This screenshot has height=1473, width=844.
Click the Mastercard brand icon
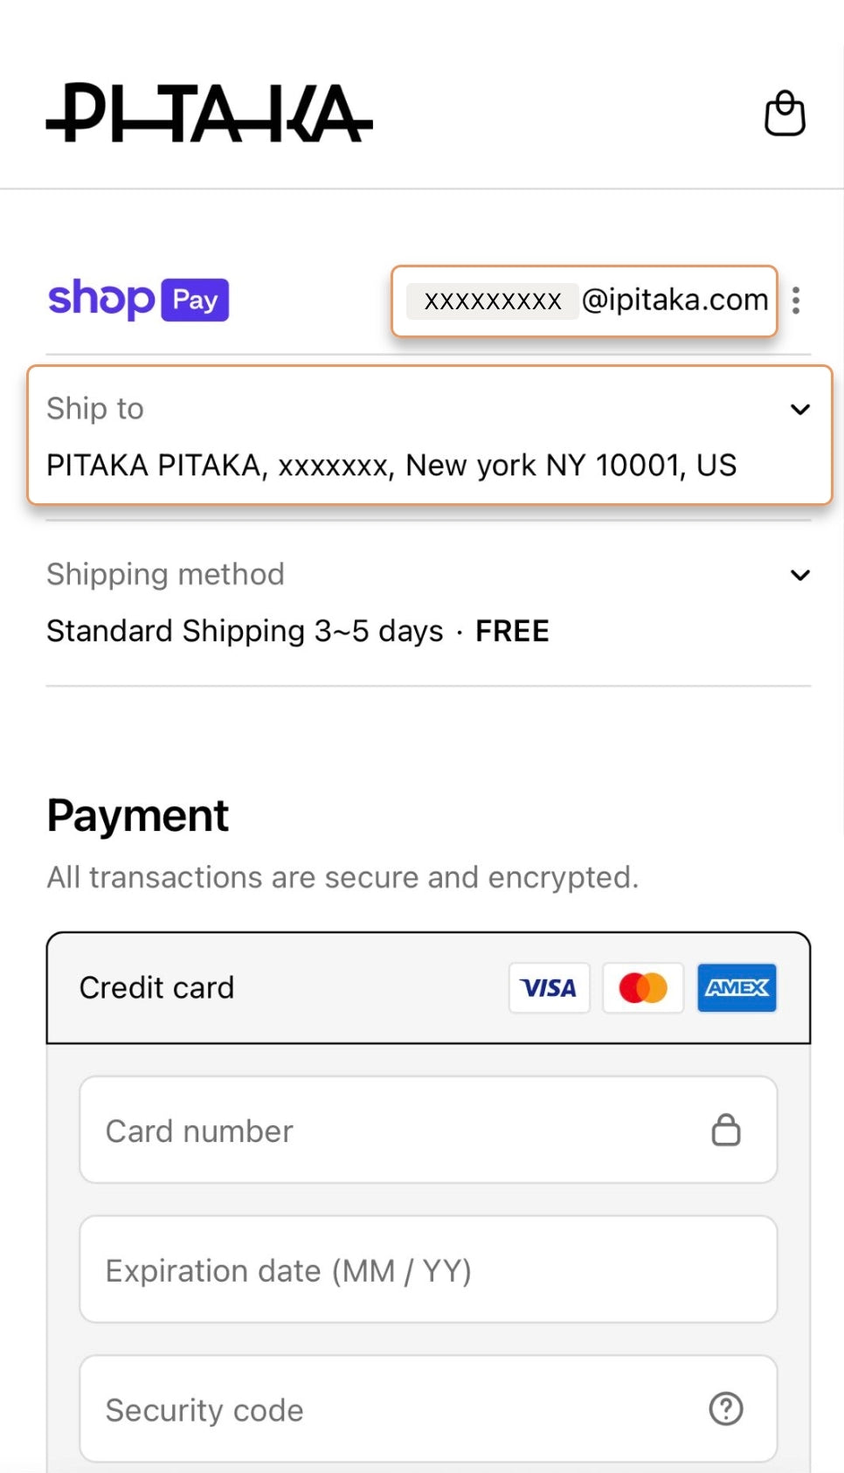click(642, 987)
